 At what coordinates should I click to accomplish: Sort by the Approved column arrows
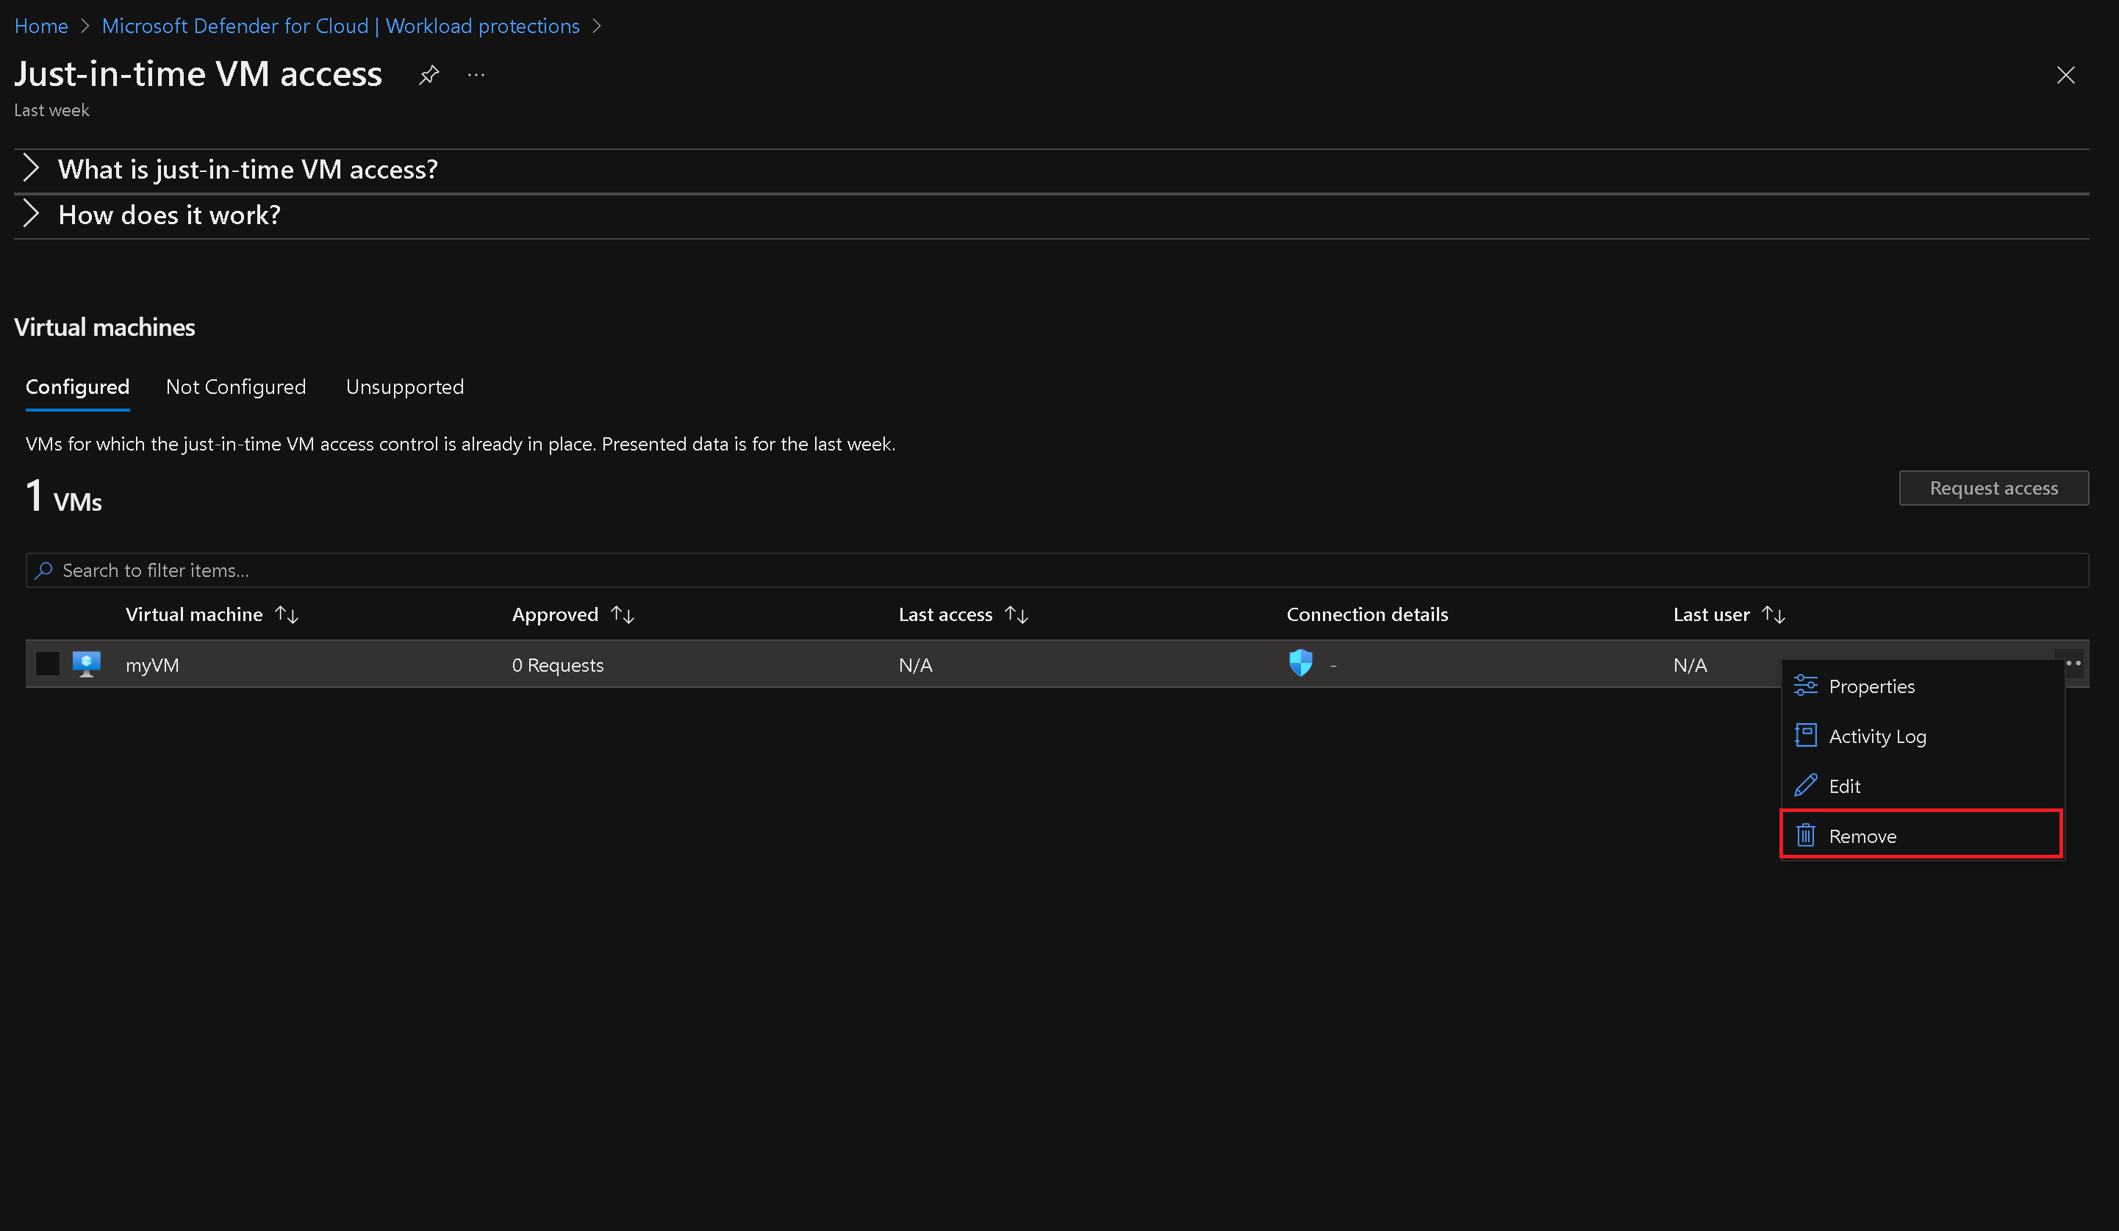pyautogui.click(x=623, y=614)
